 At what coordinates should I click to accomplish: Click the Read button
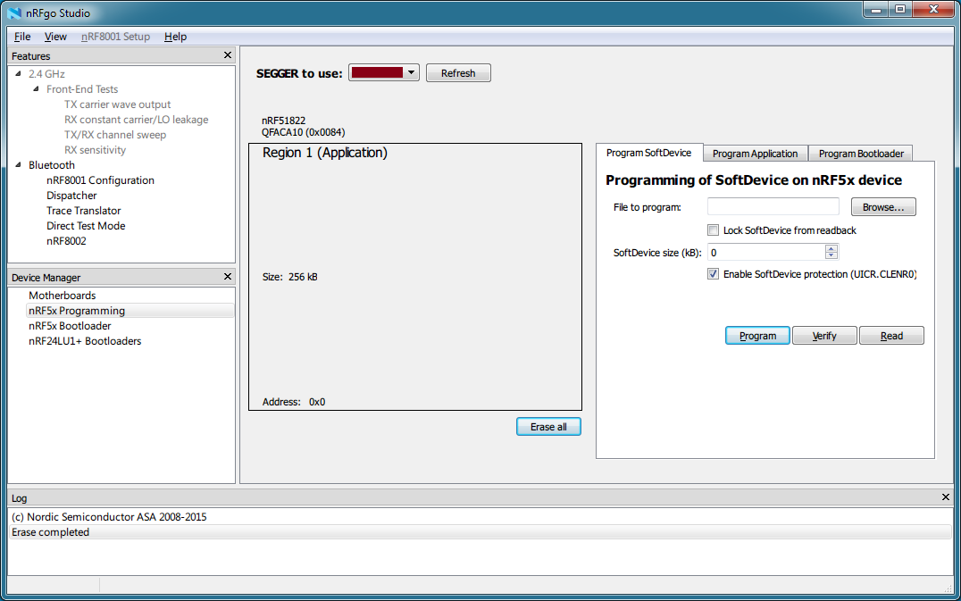[x=891, y=336]
